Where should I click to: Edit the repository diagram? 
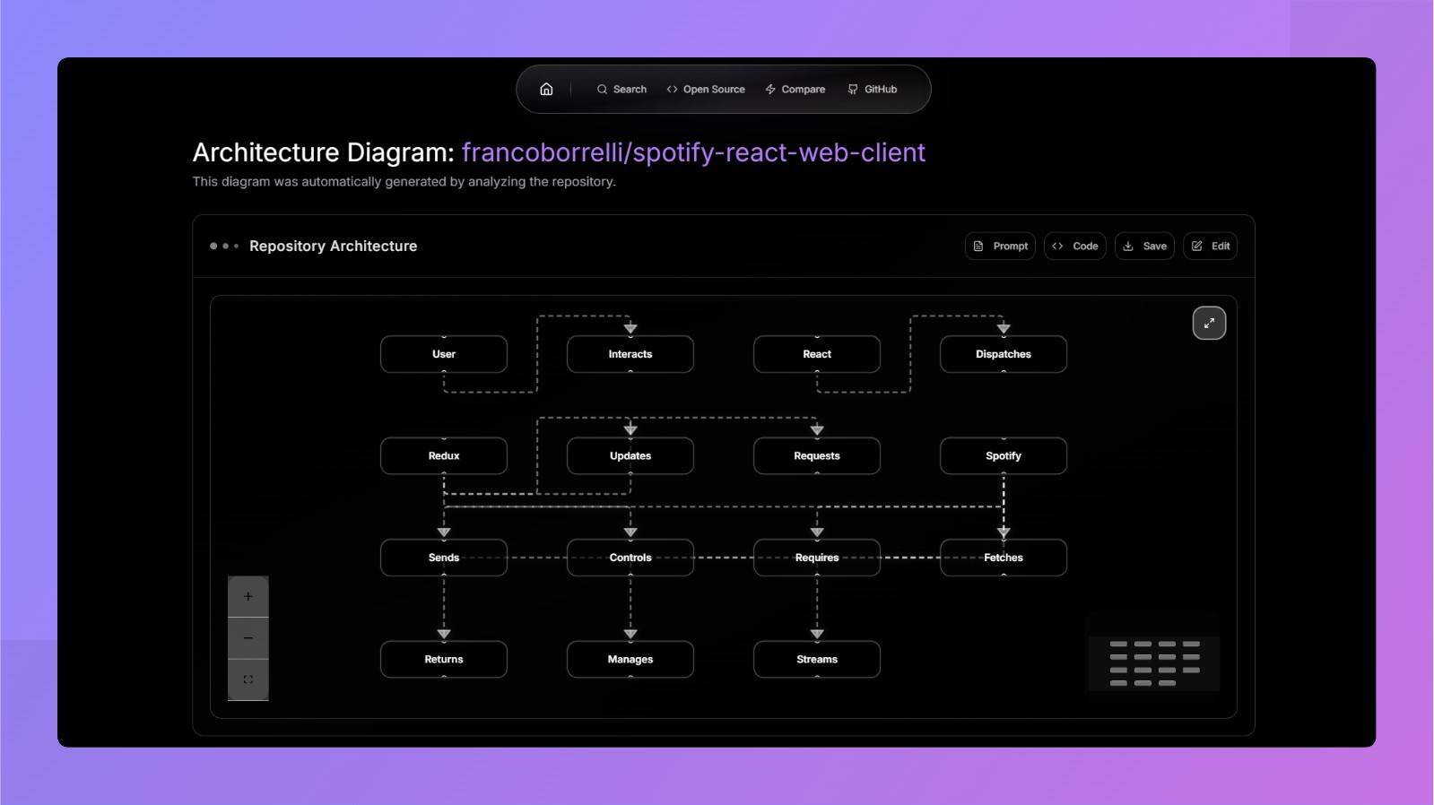click(x=1210, y=247)
